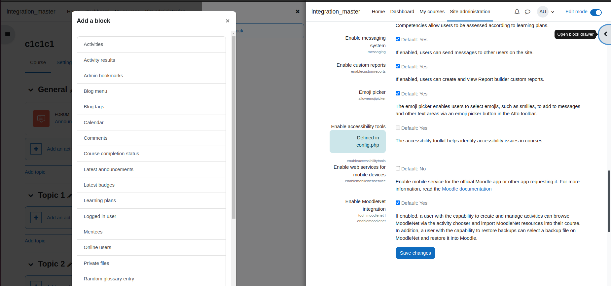Click Add a block dialog scrollbar
The image size is (611, 286).
[234, 127]
